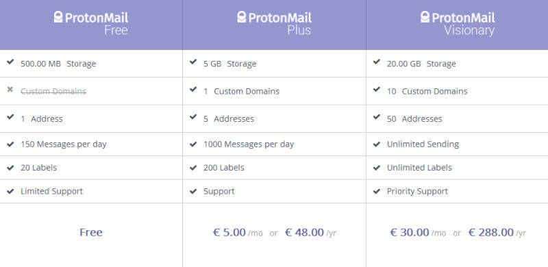
Task: Choose the € 48.00 /yr Plus price
Action: (x=311, y=232)
